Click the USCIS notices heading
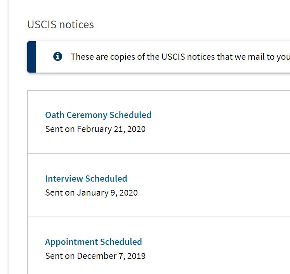The height and width of the screenshot is (274, 290). 61,24
